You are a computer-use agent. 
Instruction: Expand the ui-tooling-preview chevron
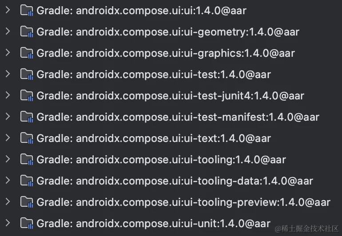(8, 201)
